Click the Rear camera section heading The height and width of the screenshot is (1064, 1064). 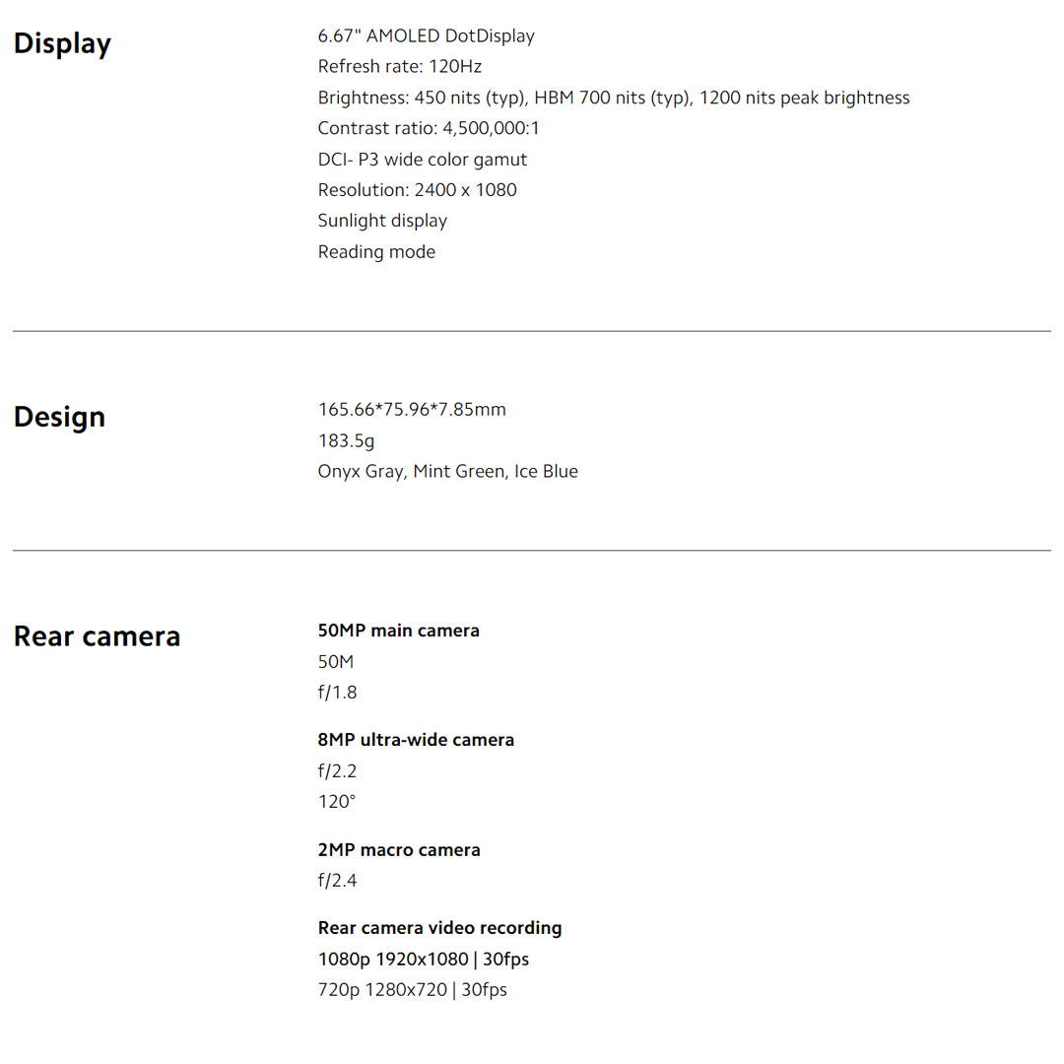97,636
